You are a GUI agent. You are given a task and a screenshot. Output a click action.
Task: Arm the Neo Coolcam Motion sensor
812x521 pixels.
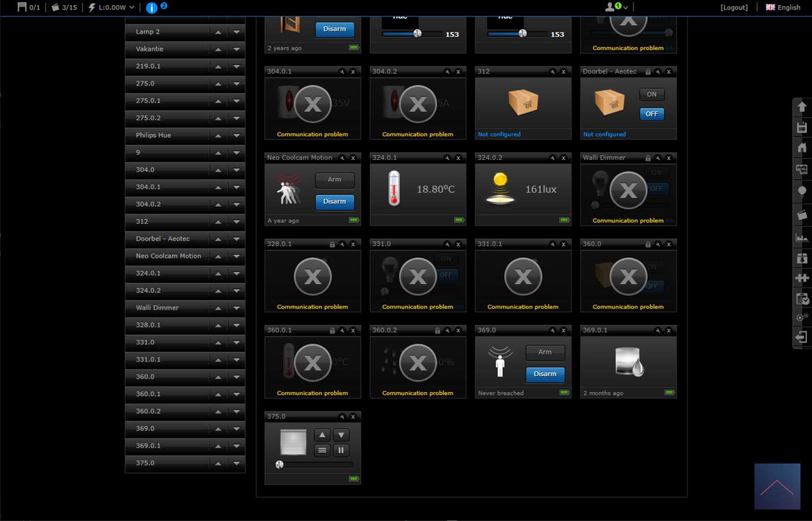pyautogui.click(x=335, y=180)
